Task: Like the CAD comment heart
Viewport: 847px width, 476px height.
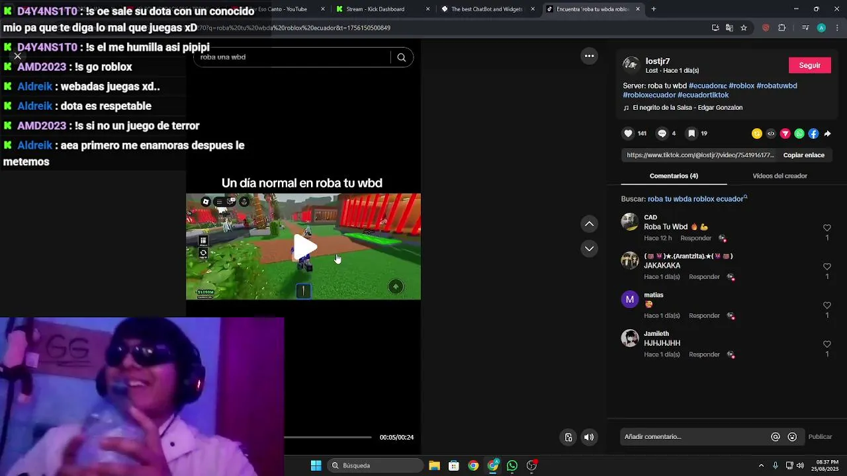Action: click(826, 228)
